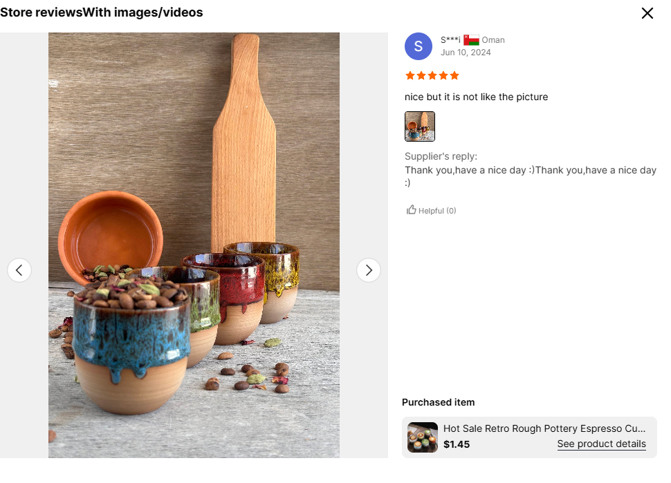This screenshot has width=671, height=483.
Task: Click the orange five-star rating
Action: click(432, 75)
